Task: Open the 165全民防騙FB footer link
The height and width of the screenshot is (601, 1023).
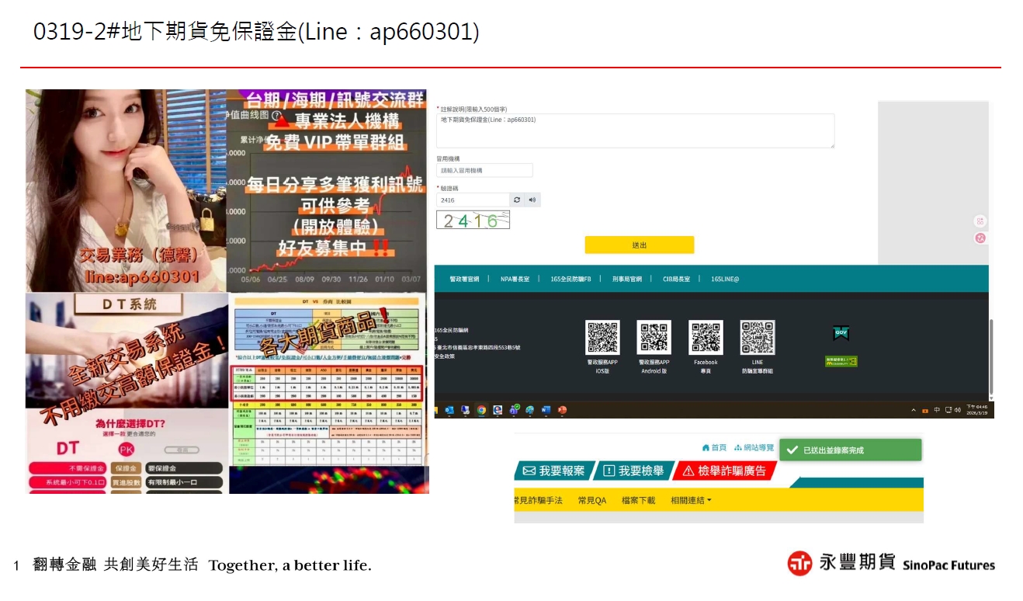Action: tap(570, 279)
